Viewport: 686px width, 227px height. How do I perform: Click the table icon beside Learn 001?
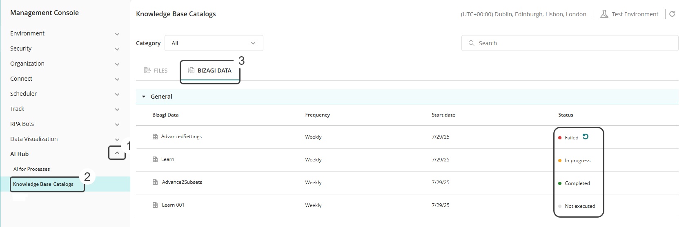[x=155, y=205]
